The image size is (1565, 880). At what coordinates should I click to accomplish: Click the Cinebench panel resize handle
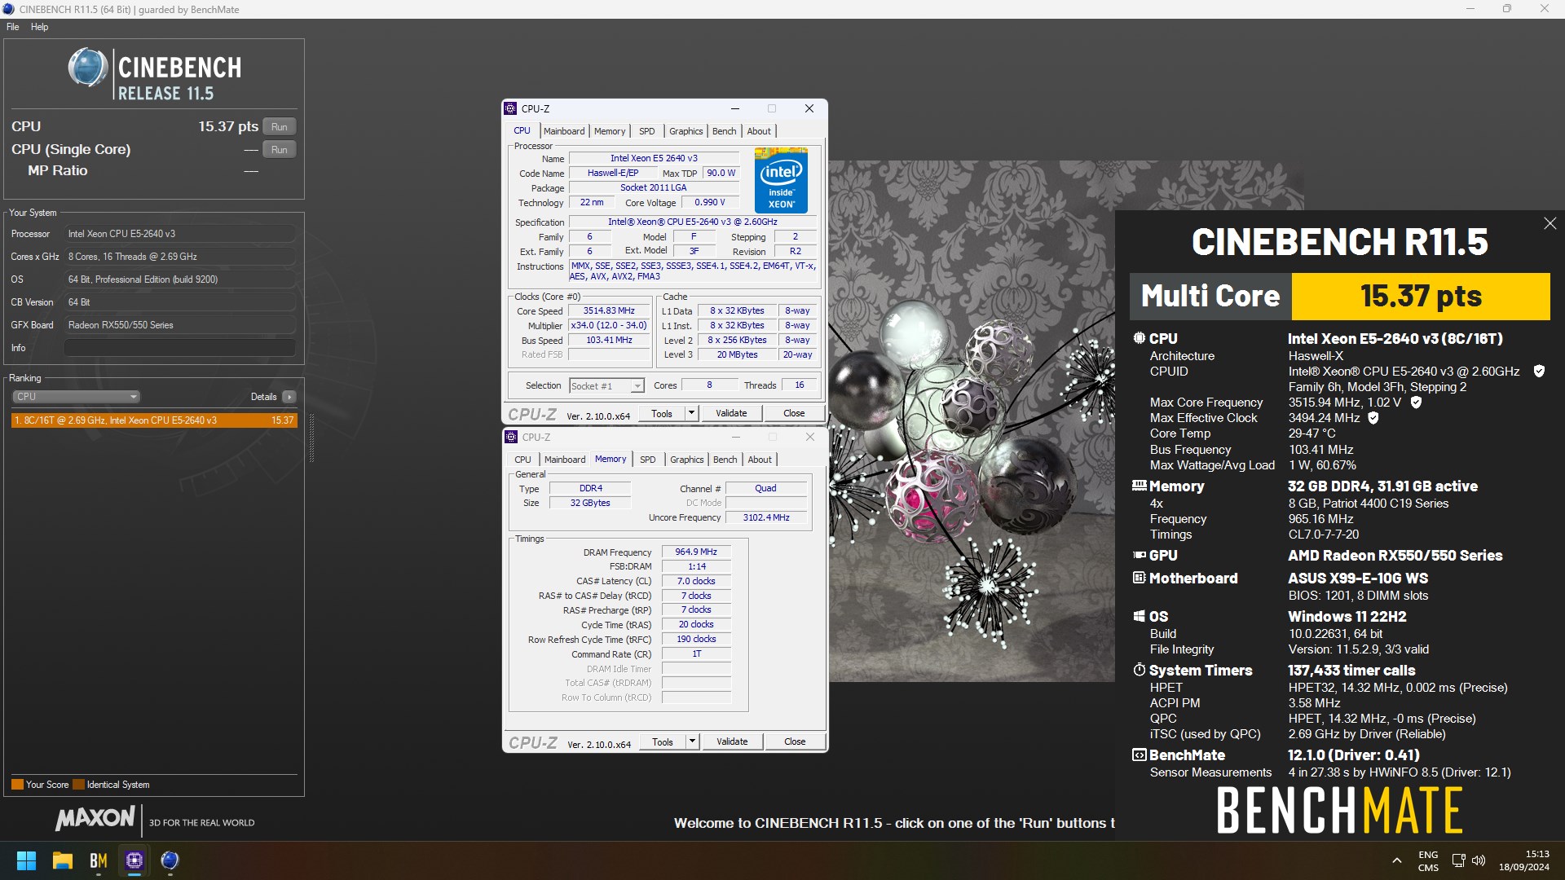pos(311,438)
